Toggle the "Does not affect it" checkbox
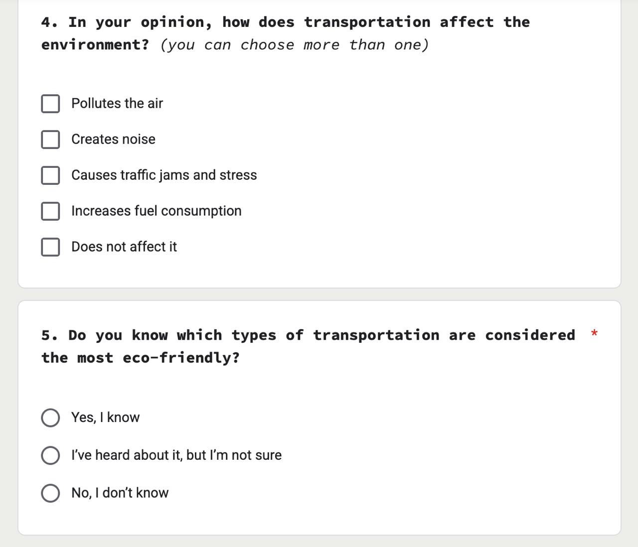The width and height of the screenshot is (638, 547). pyautogui.click(x=50, y=247)
